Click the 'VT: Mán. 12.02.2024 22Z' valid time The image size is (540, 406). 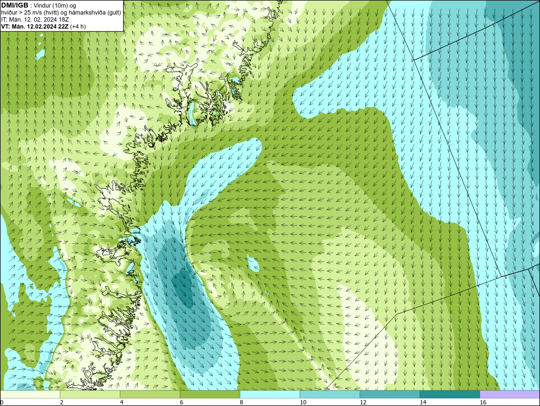coord(35,26)
